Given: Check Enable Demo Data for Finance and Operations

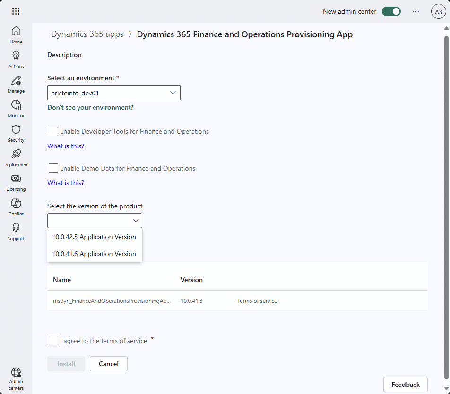Looking at the screenshot, I should [x=53, y=168].
